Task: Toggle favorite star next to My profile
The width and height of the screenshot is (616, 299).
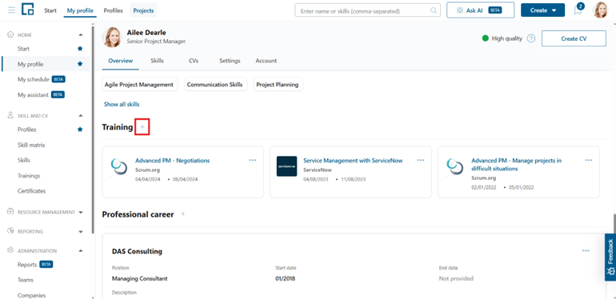Action: coord(80,64)
